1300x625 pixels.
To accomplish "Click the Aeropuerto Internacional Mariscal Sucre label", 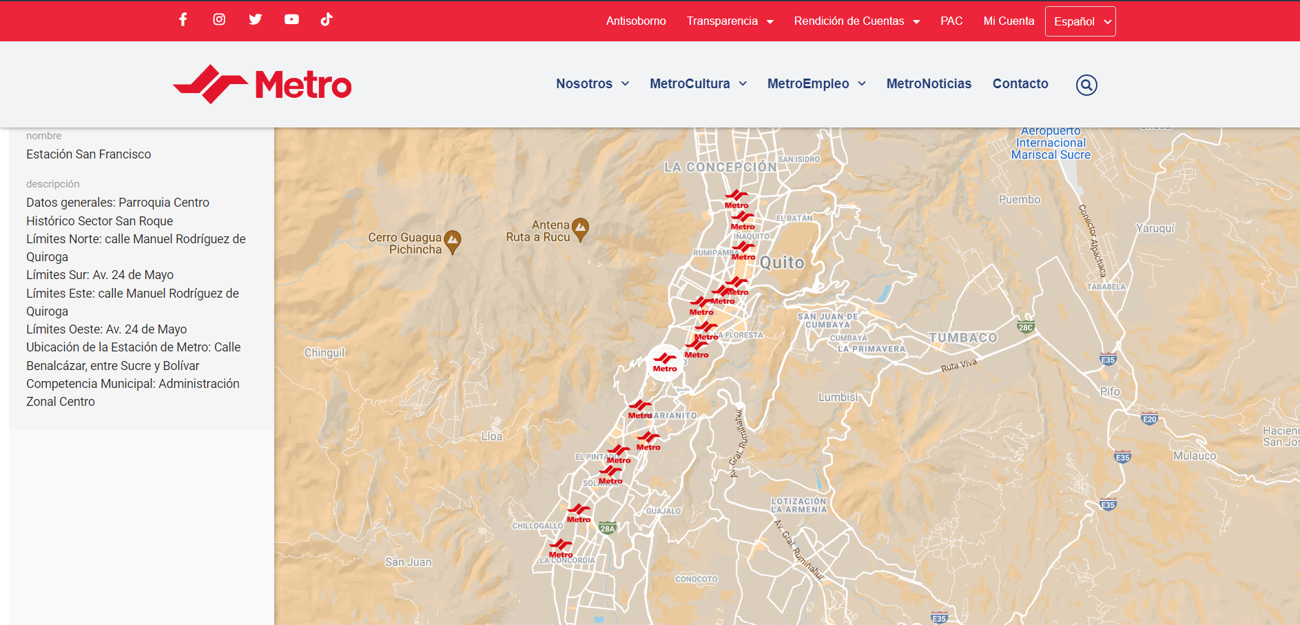I will coord(1050,143).
